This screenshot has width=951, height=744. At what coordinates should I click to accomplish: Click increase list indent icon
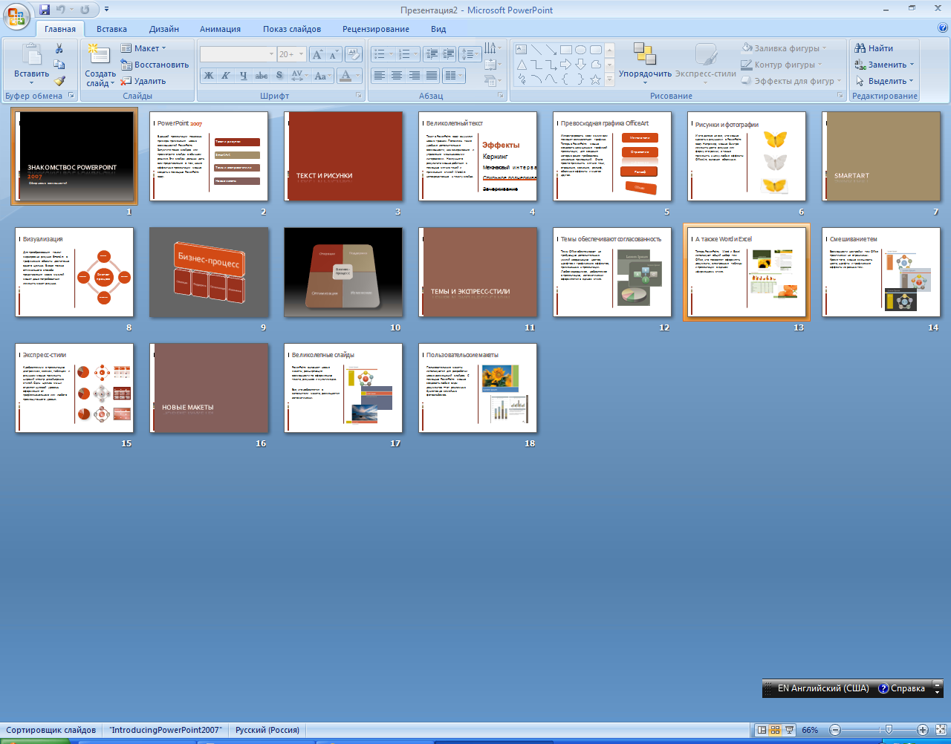pos(448,54)
